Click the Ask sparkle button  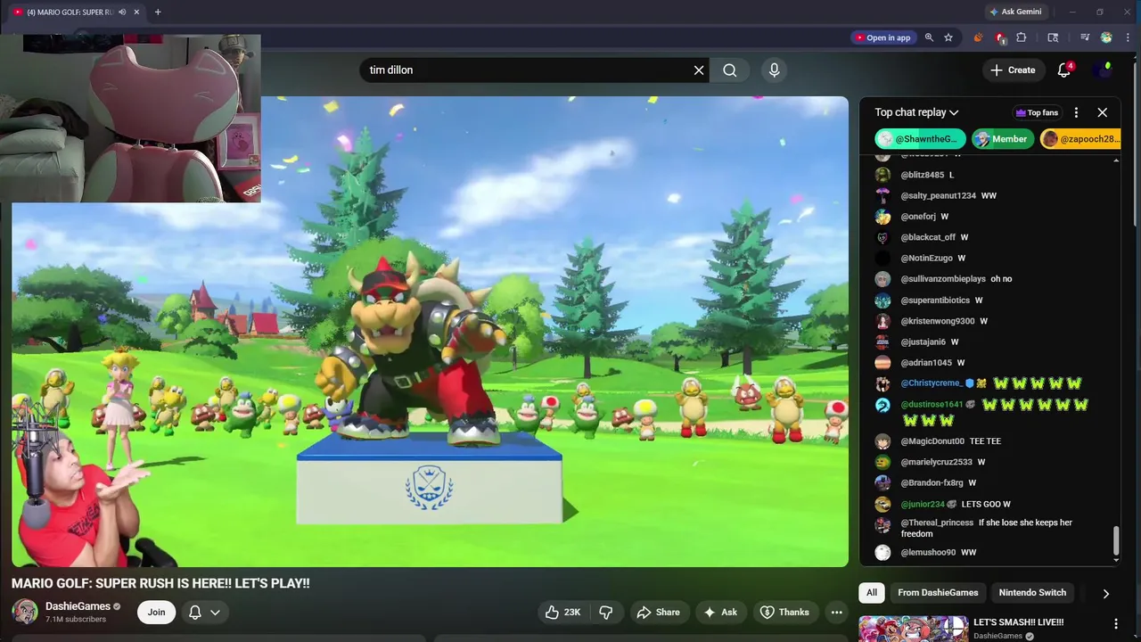pos(720,612)
